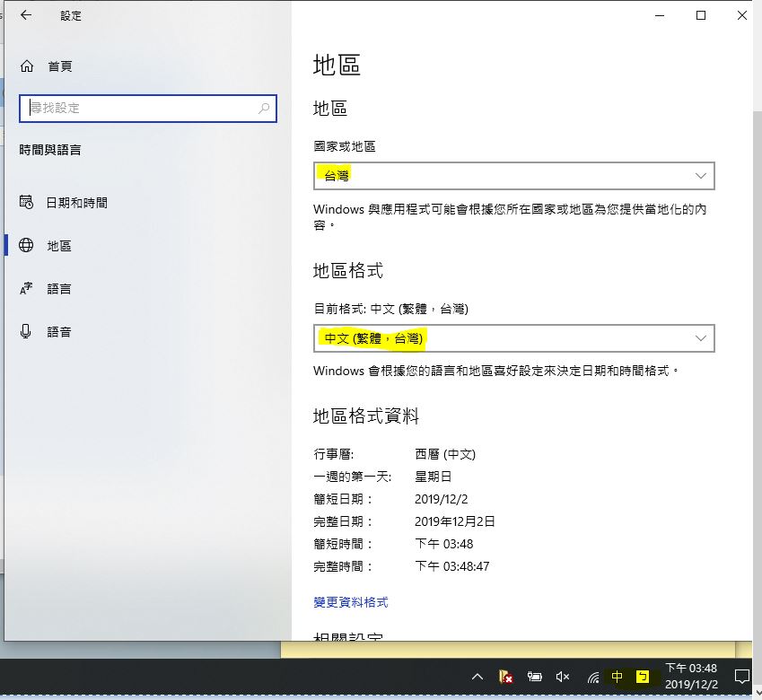Open the 地區格式 dropdown 中文 (繁體，台灣)
This screenshot has height=700, width=762.
point(514,338)
